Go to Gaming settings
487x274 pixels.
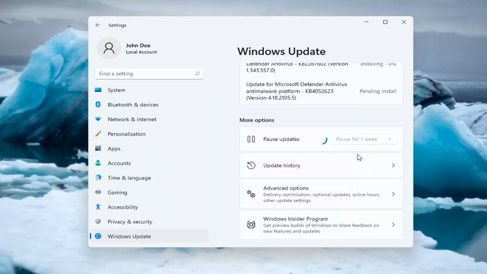(149, 193)
